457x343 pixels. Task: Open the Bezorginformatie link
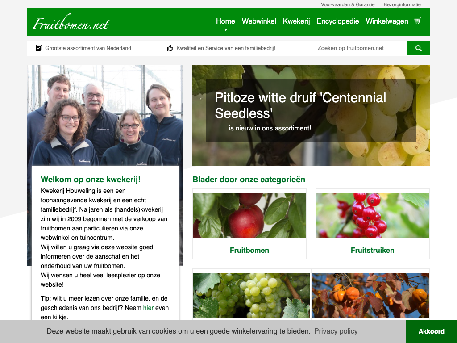(x=402, y=4)
